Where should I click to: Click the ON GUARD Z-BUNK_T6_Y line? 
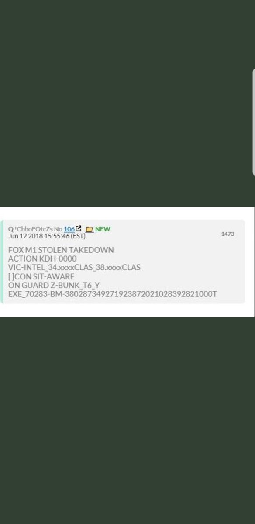coord(54,285)
